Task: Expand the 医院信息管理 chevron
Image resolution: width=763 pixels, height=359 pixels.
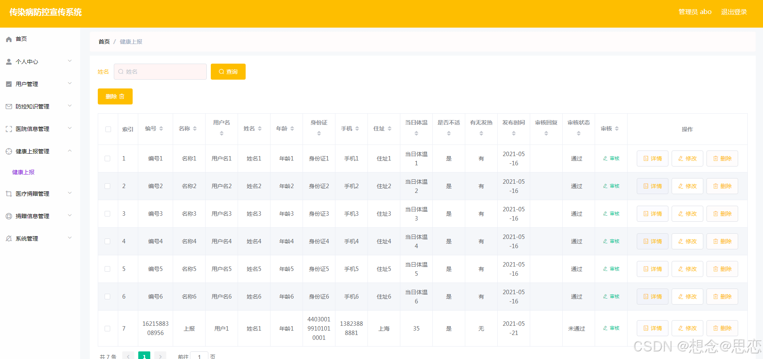Action: pyautogui.click(x=70, y=128)
